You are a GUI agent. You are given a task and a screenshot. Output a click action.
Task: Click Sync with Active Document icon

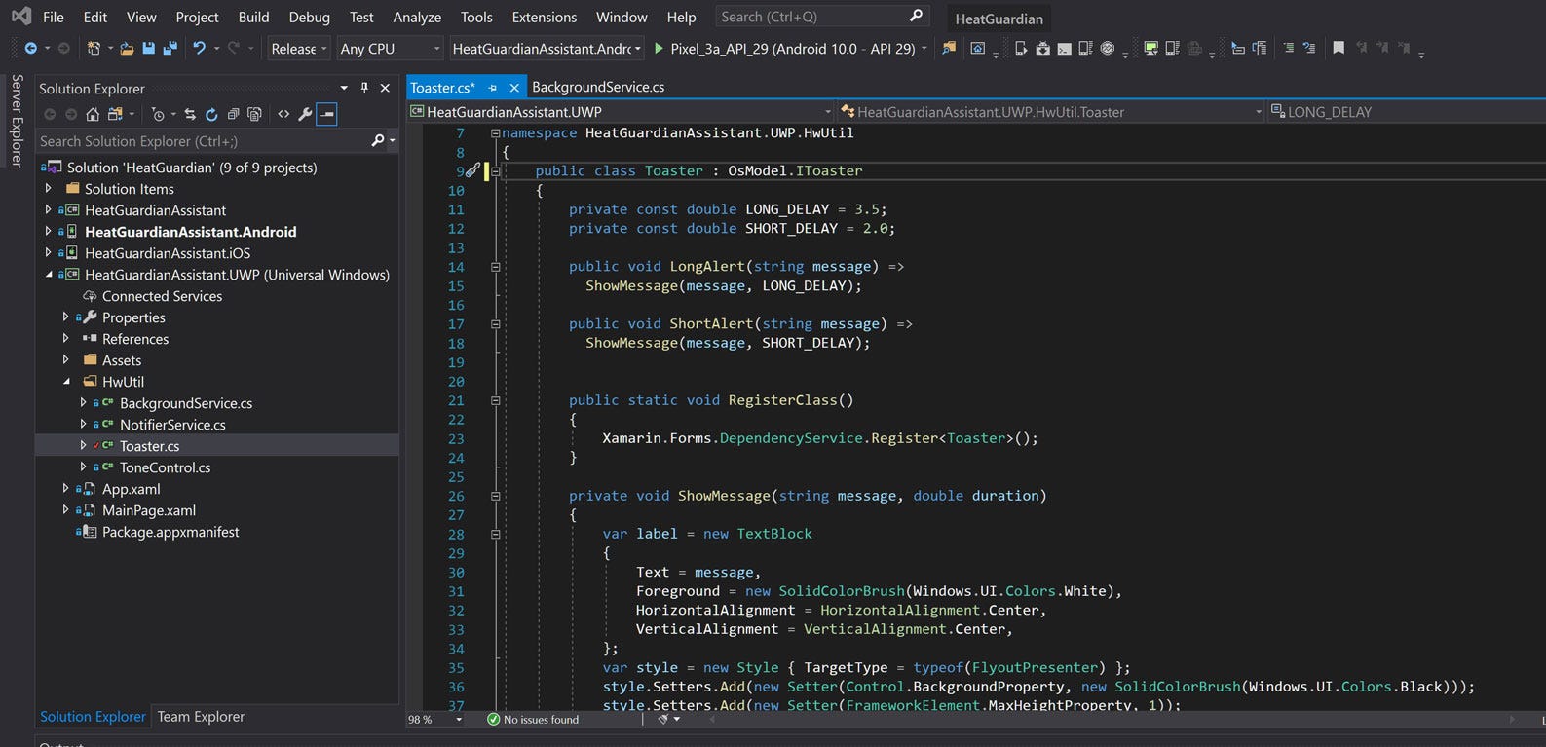(x=190, y=114)
